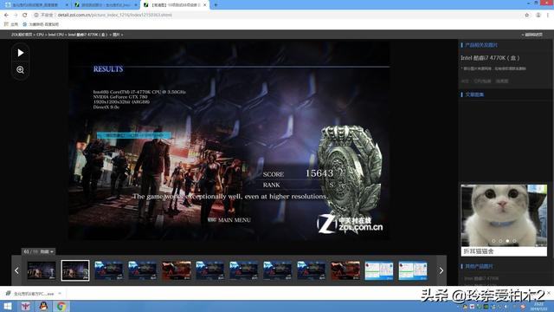Start the slideshow with the play button

tap(21, 53)
